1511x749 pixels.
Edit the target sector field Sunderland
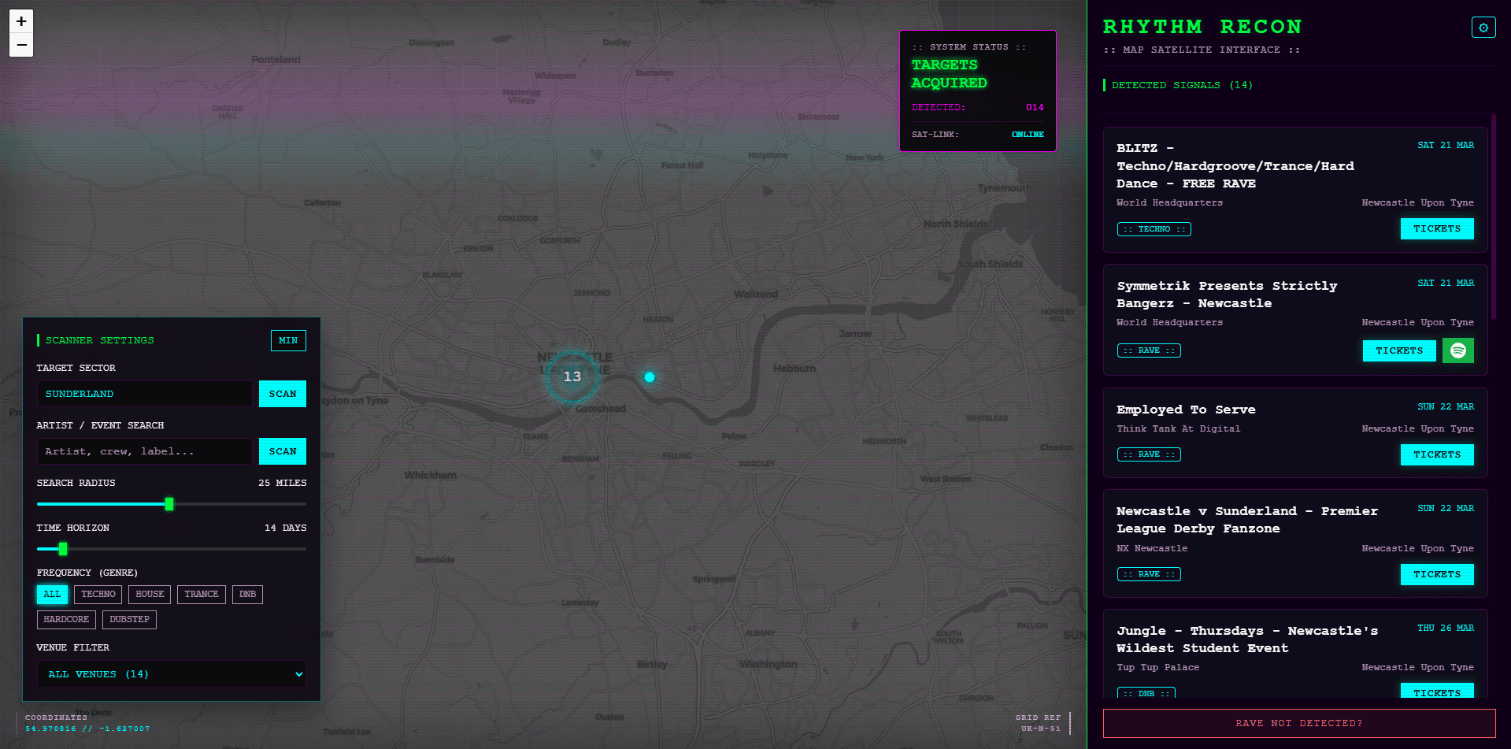click(x=145, y=394)
